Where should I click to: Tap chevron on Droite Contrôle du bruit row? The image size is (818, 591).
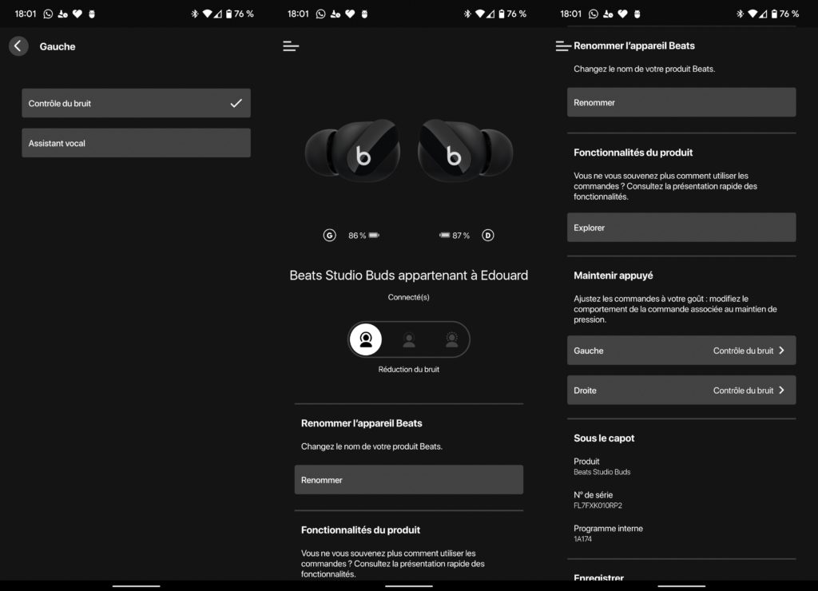pyautogui.click(x=781, y=391)
